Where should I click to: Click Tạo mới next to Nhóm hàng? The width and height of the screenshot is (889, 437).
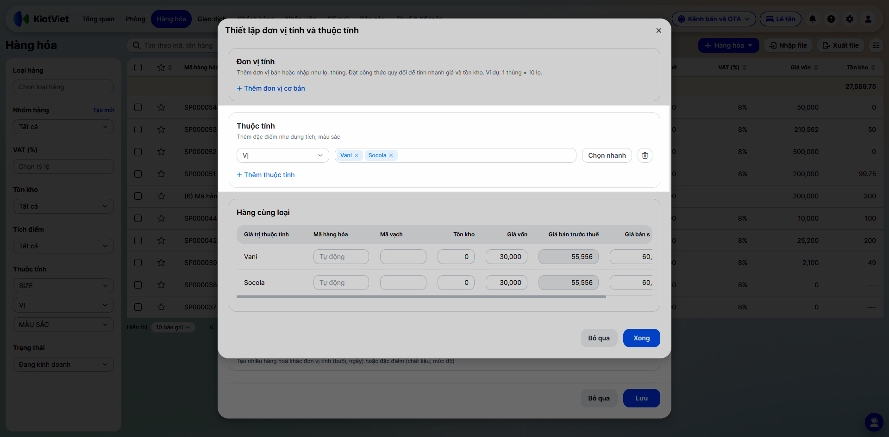(x=104, y=110)
